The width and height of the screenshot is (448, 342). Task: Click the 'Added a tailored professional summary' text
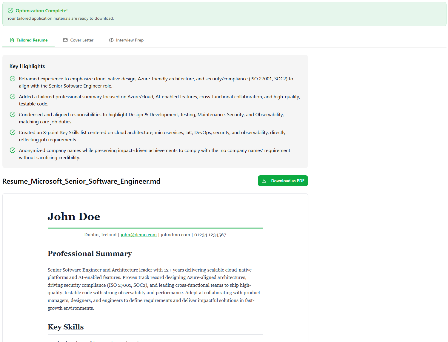click(160, 100)
